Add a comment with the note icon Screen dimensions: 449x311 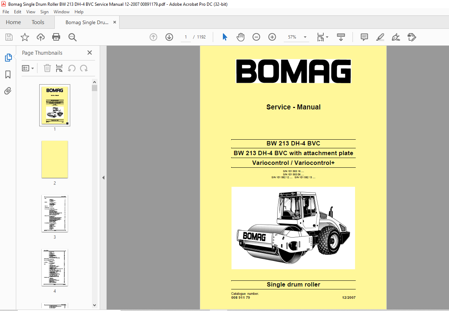364,37
